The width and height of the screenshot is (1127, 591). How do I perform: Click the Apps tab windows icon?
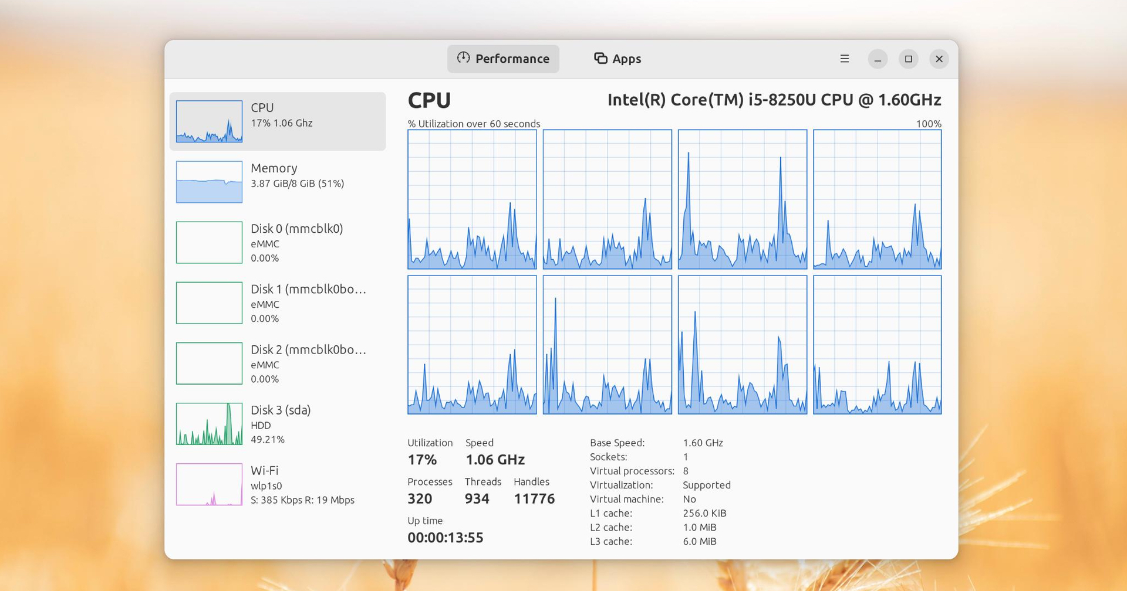(x=600, y=58)
